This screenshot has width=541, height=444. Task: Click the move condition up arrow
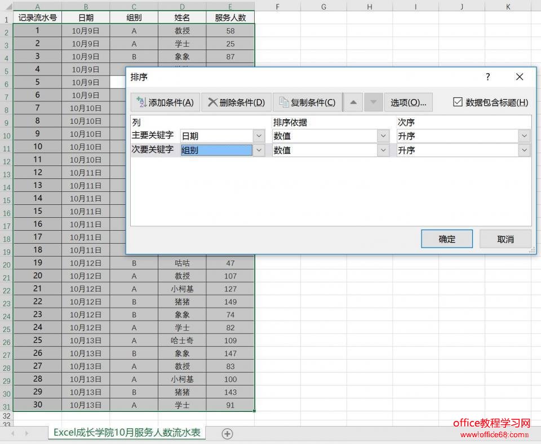click(x=354, y=102)
